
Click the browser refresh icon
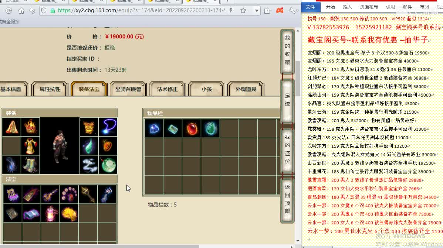click(x=9, y=11)
